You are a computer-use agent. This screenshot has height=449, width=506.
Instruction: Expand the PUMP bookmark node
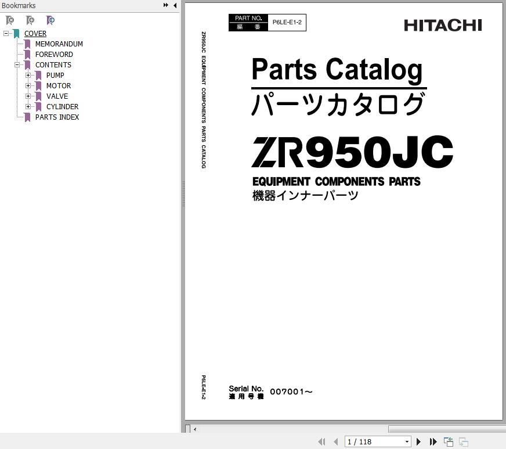(28, 76)
